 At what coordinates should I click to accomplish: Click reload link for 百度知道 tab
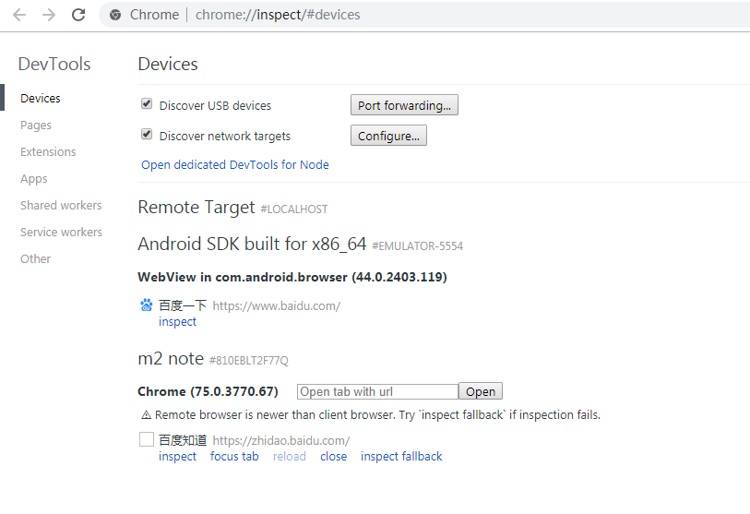(290, 457)
